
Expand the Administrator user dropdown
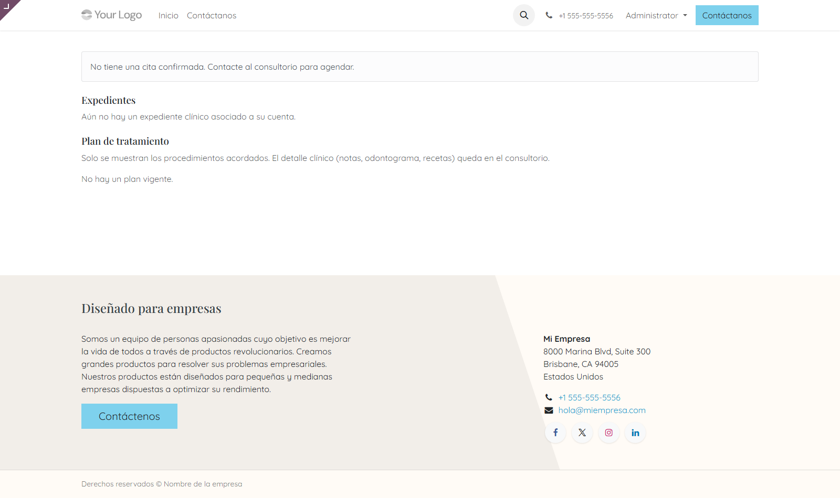[656, 15]
